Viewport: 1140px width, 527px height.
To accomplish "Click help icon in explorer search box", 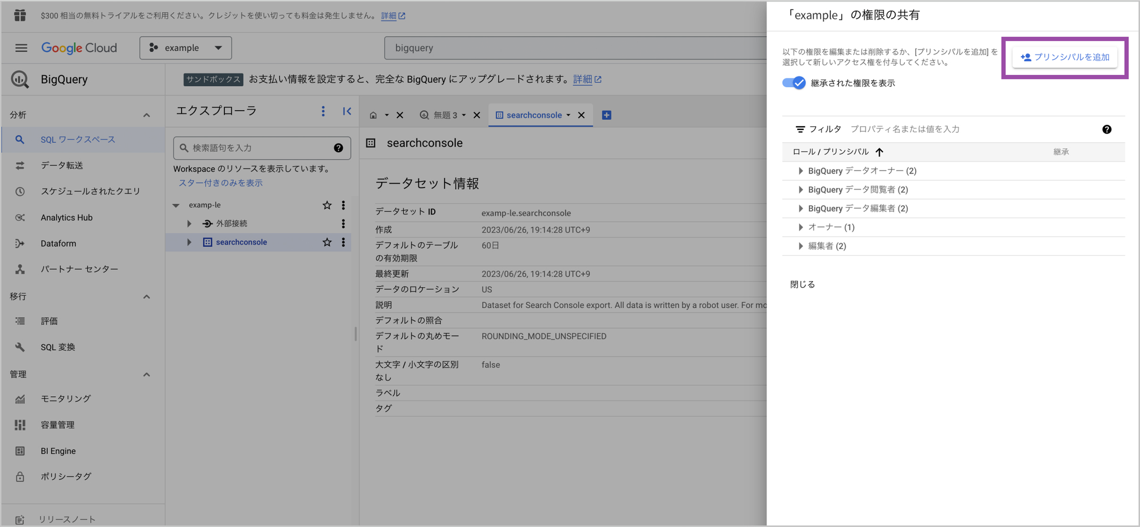I will [x=338, y=148].
